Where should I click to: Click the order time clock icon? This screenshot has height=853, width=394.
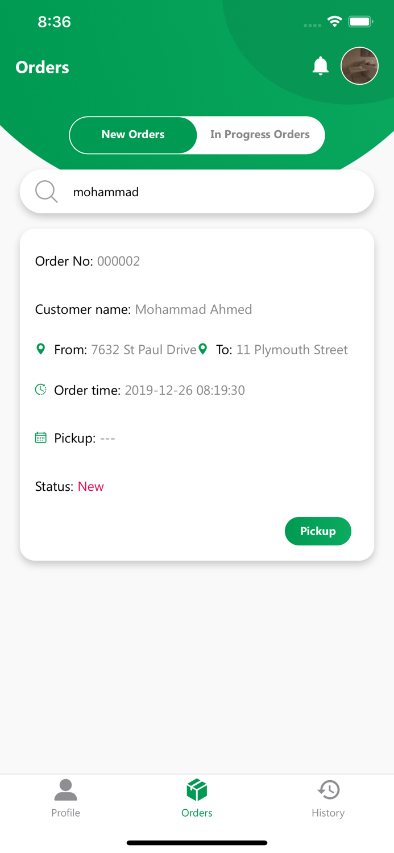point(40,390)
